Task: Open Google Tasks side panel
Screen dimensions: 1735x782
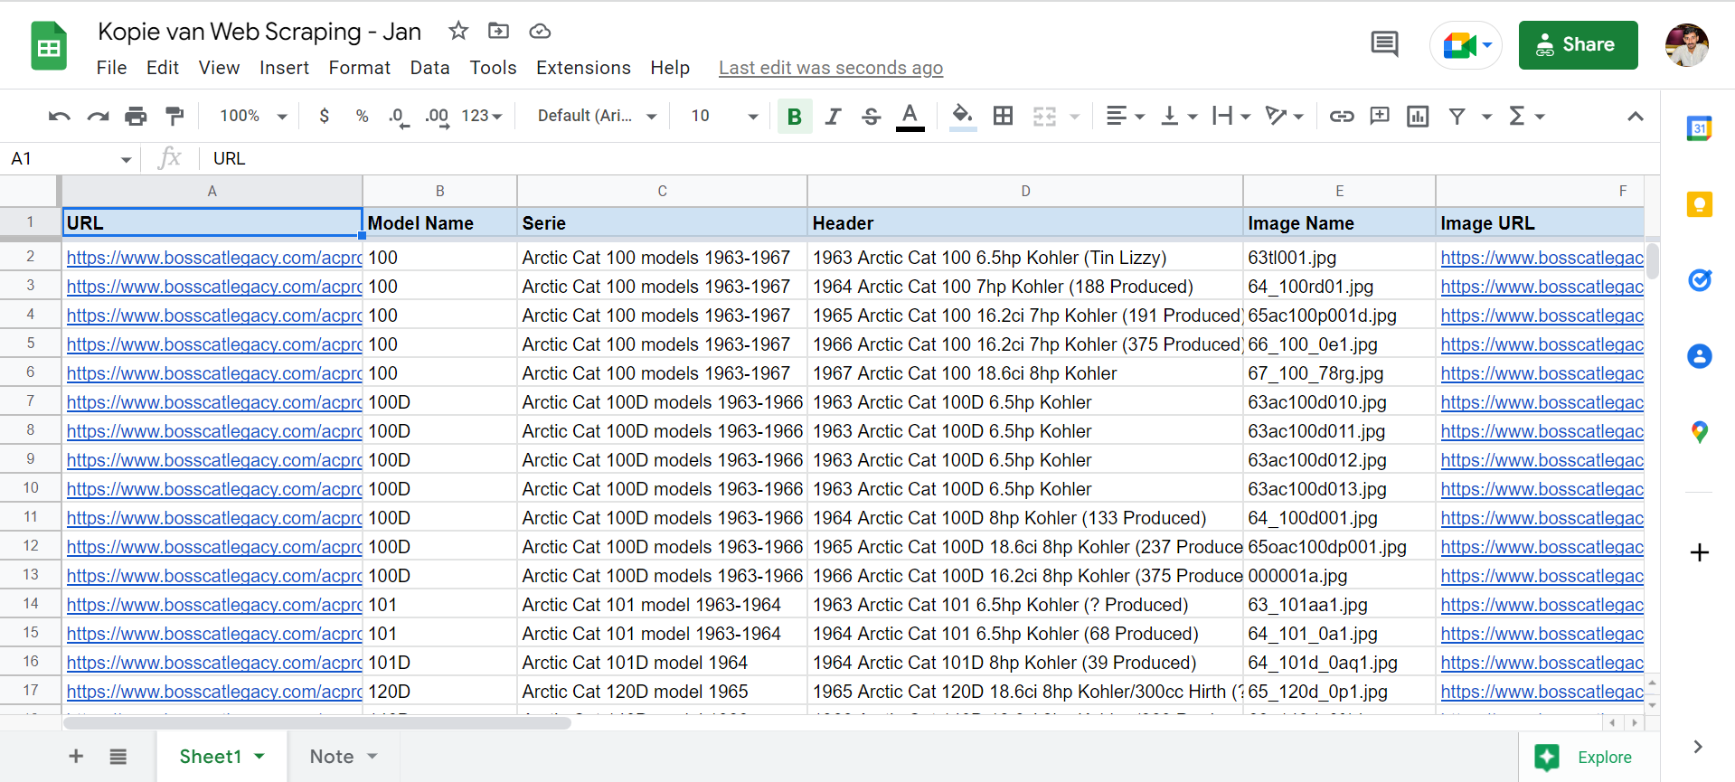Action: tap(1700, 280)
